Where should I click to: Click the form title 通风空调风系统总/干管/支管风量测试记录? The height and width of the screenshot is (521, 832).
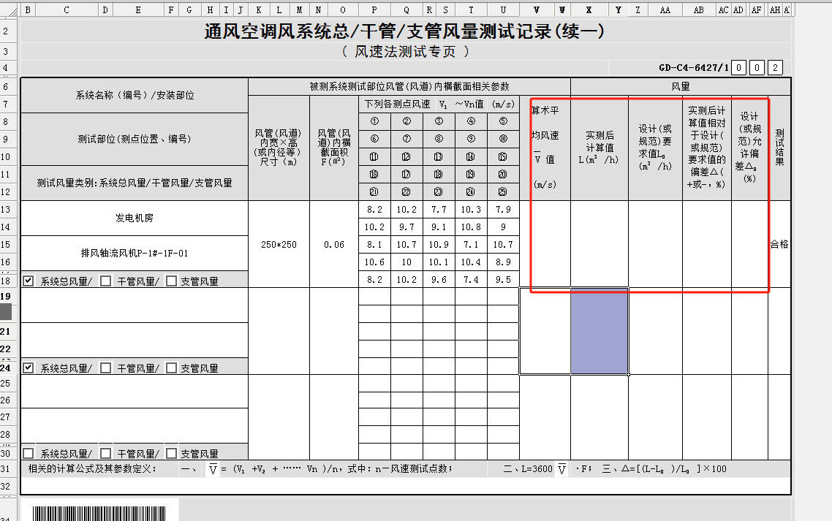(404, 31)
